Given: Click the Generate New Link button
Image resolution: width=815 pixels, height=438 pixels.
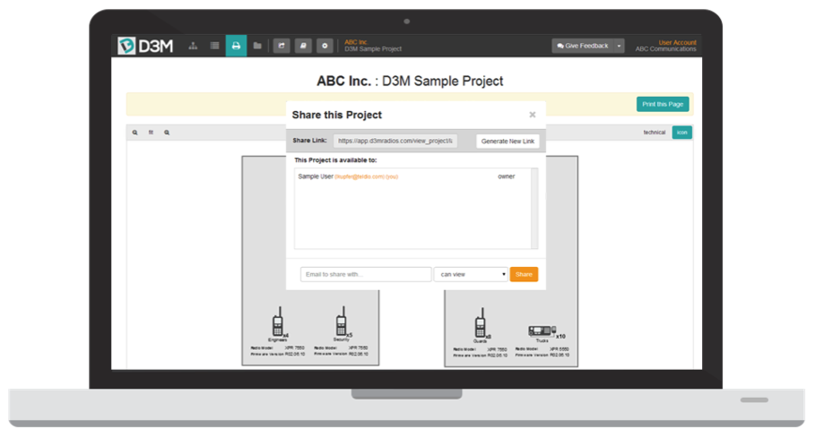Looking at the screenshot, I should [507, 142].
